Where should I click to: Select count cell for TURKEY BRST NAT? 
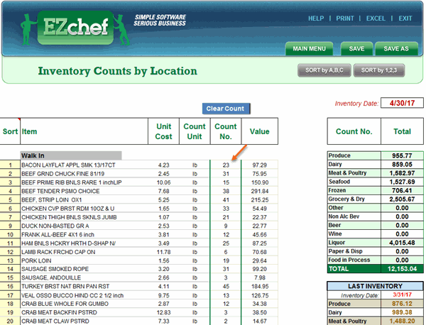pyautogui.click(x=226, y=287)
